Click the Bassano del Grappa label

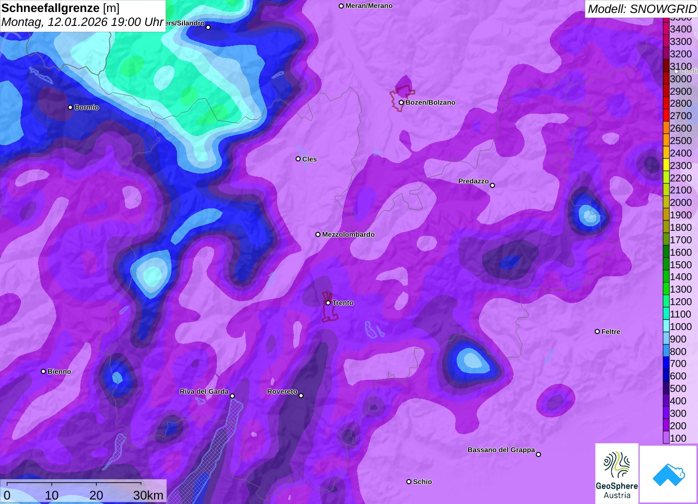point(501,450)
